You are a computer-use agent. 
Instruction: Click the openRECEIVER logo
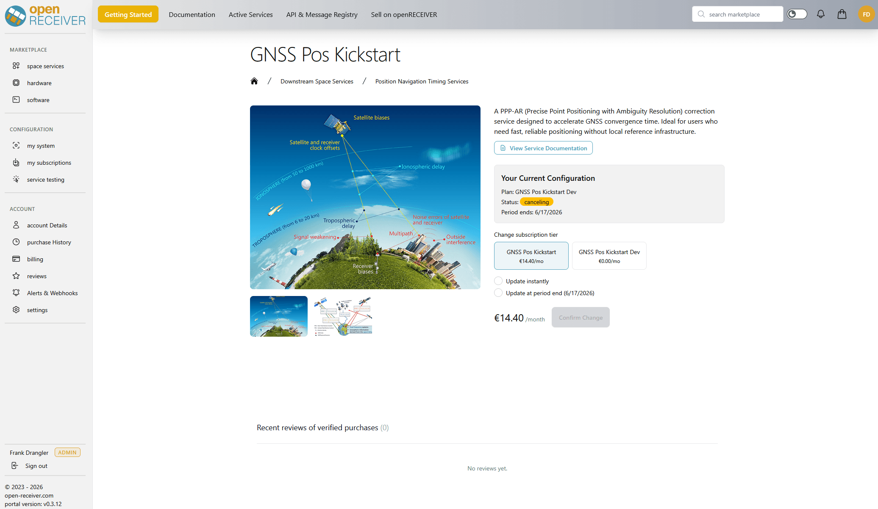[x=45, y=16]
